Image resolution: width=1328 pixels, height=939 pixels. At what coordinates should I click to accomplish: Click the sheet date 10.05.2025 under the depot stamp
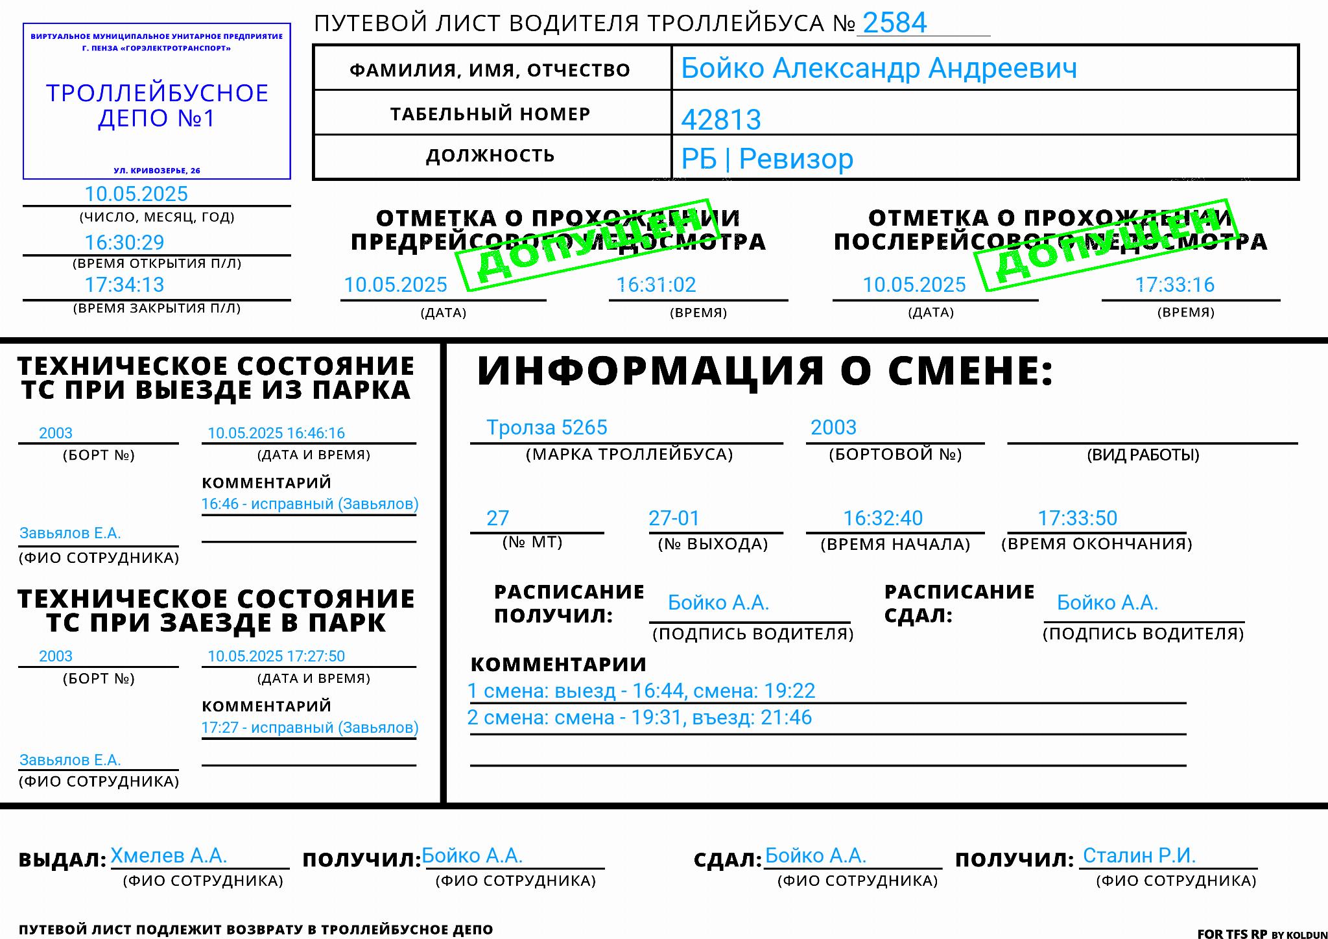tap(136, 194)
